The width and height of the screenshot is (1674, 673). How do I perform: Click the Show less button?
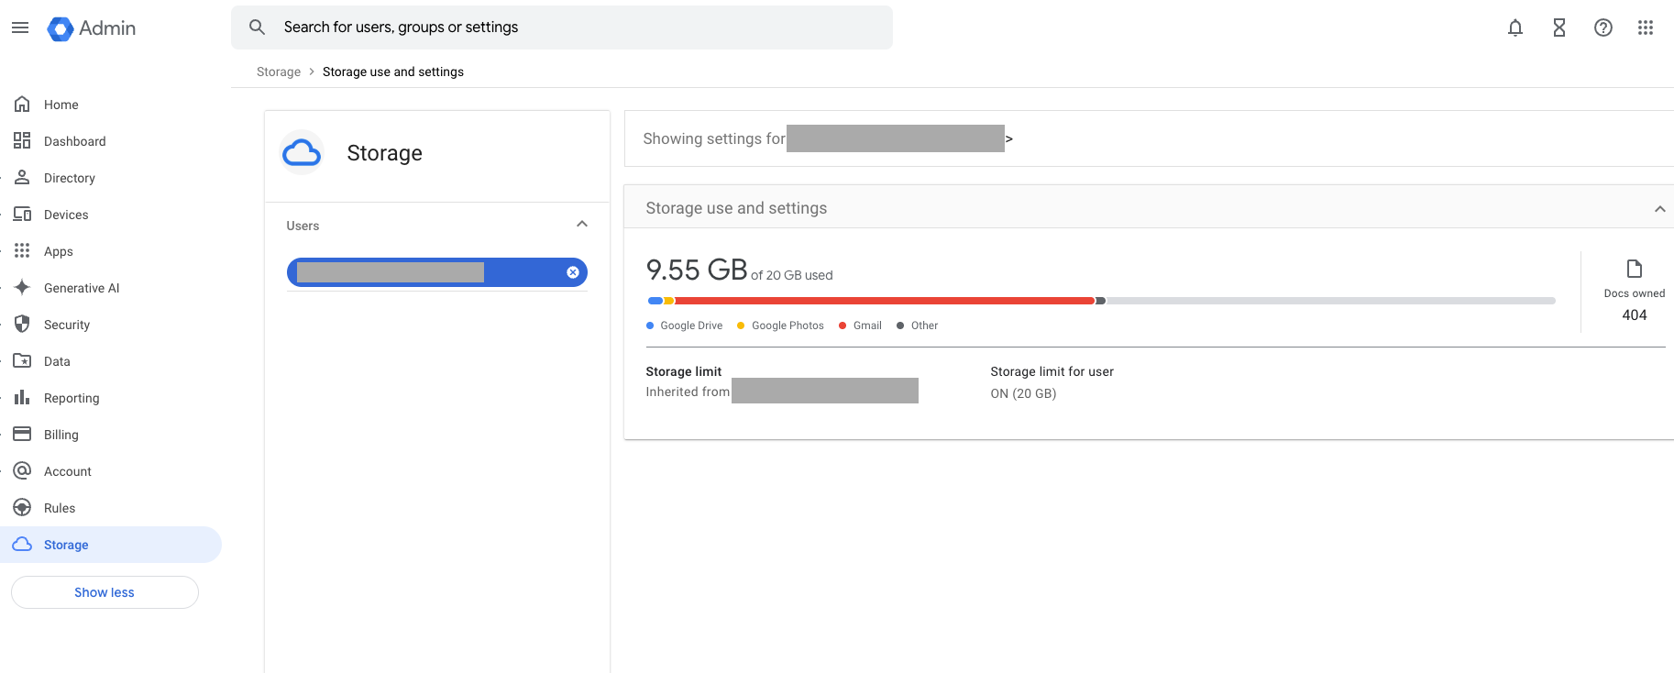click(105, 592)
